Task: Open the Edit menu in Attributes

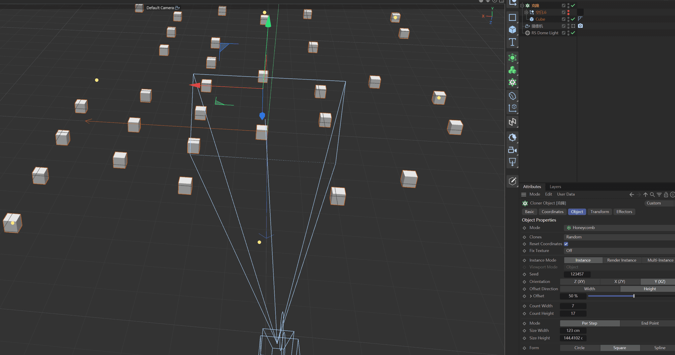Action: click(548, 194)
